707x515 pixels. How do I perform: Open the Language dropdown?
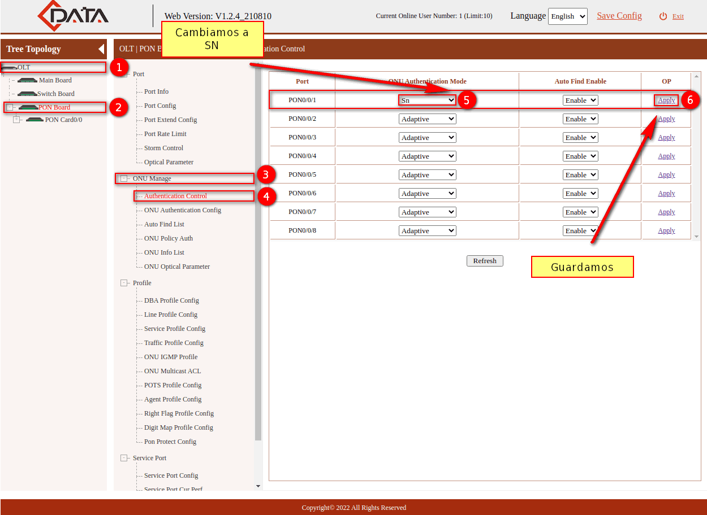click(x=567, y=16)
